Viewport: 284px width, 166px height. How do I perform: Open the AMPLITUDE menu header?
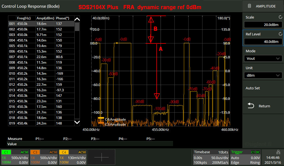(263, 6)
